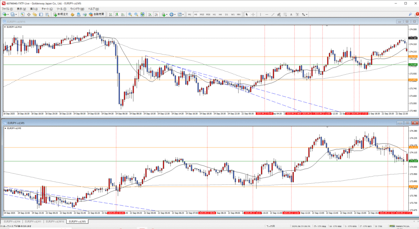419x229 pixels.
Task: Open the ファイル menu
Action: (7, 9)
